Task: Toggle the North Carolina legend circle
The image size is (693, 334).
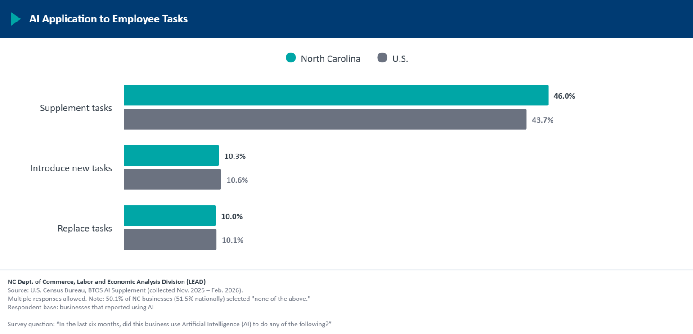Action: (x=291, y=58)
